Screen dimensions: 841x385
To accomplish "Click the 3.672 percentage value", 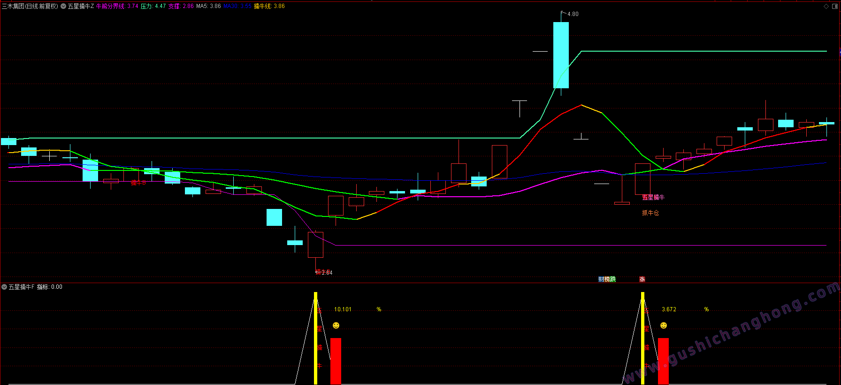I will pos(669,309).
